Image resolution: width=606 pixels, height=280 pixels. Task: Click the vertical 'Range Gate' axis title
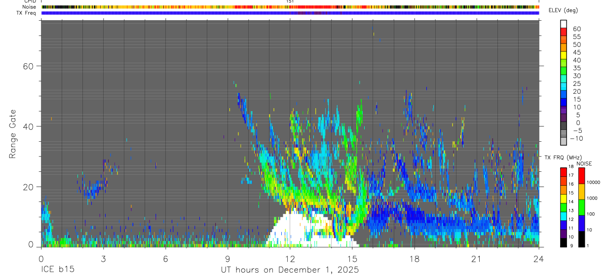click(x=12, y=134)
